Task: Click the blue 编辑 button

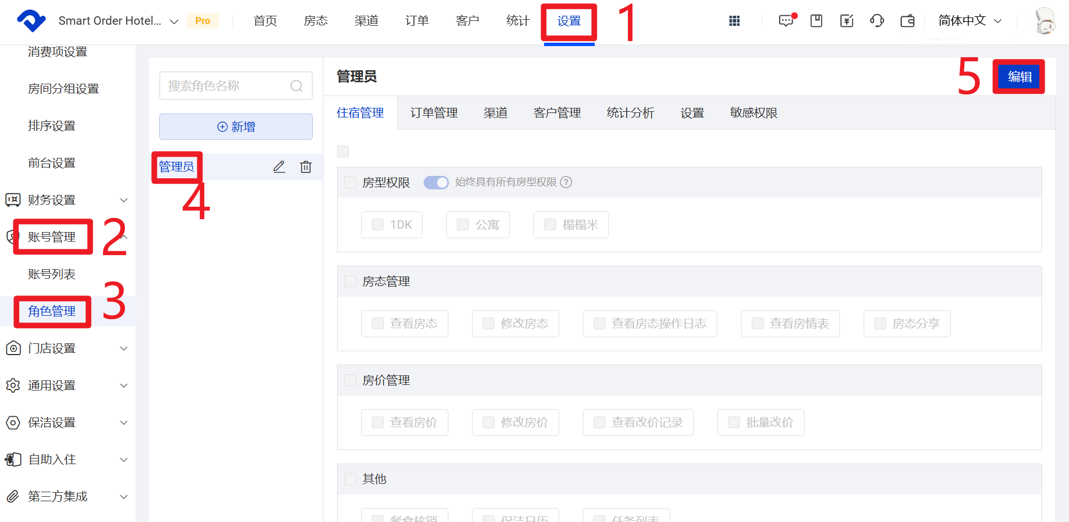Action: (x=1019, y=76)
